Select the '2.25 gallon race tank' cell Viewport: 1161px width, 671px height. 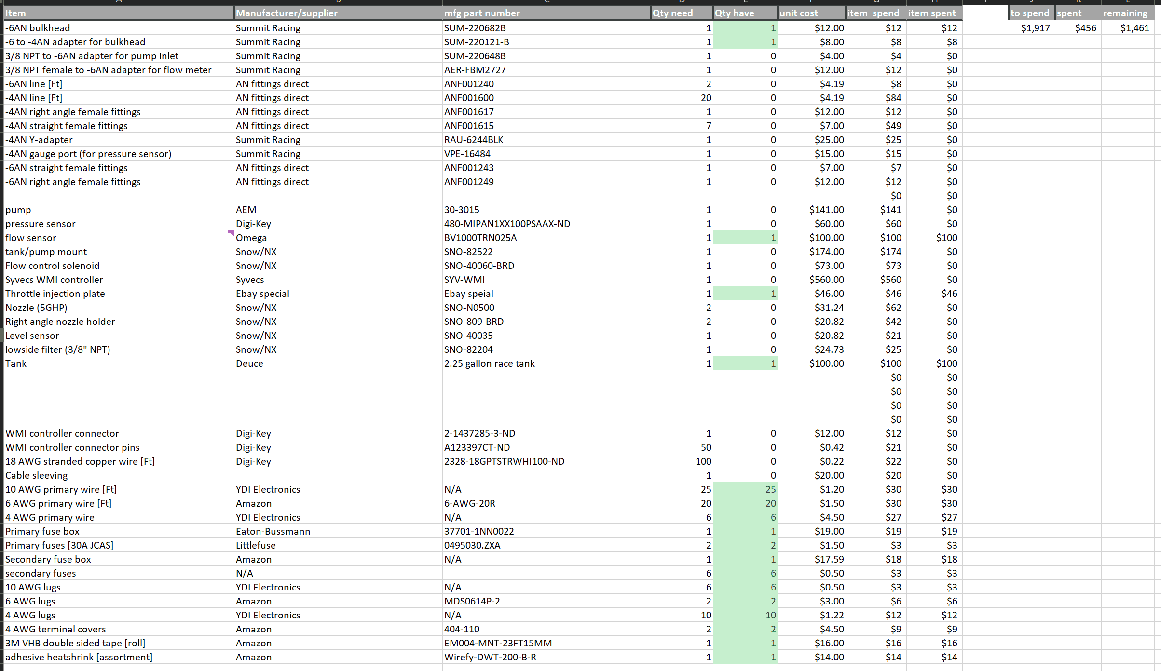click(x=546, y=363)
